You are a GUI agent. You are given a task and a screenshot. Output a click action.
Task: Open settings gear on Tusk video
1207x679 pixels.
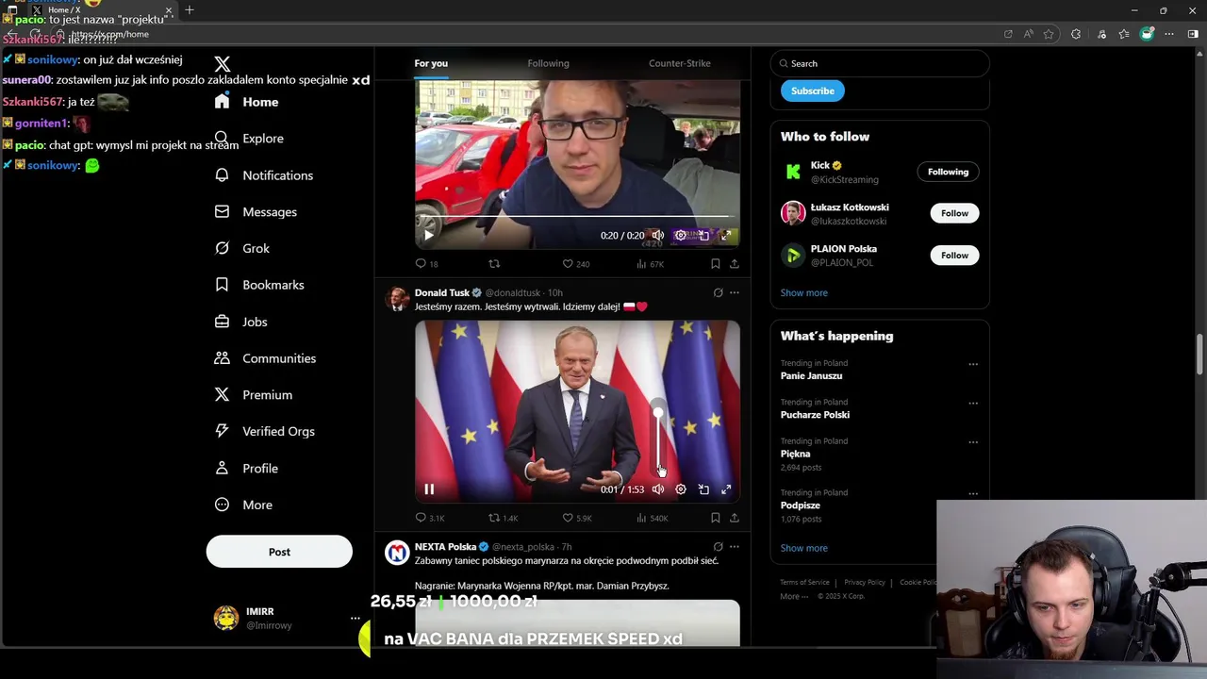click(x=681, y=489)
